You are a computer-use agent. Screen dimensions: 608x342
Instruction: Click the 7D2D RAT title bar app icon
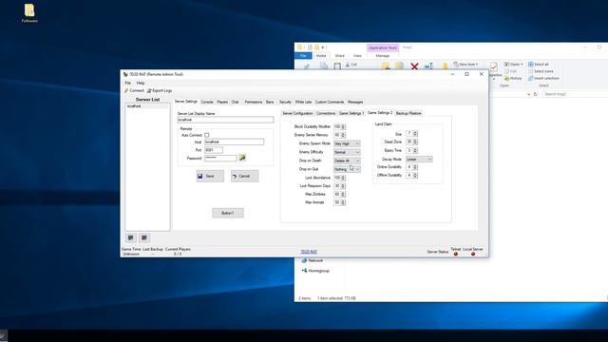[x=125, y=74]
